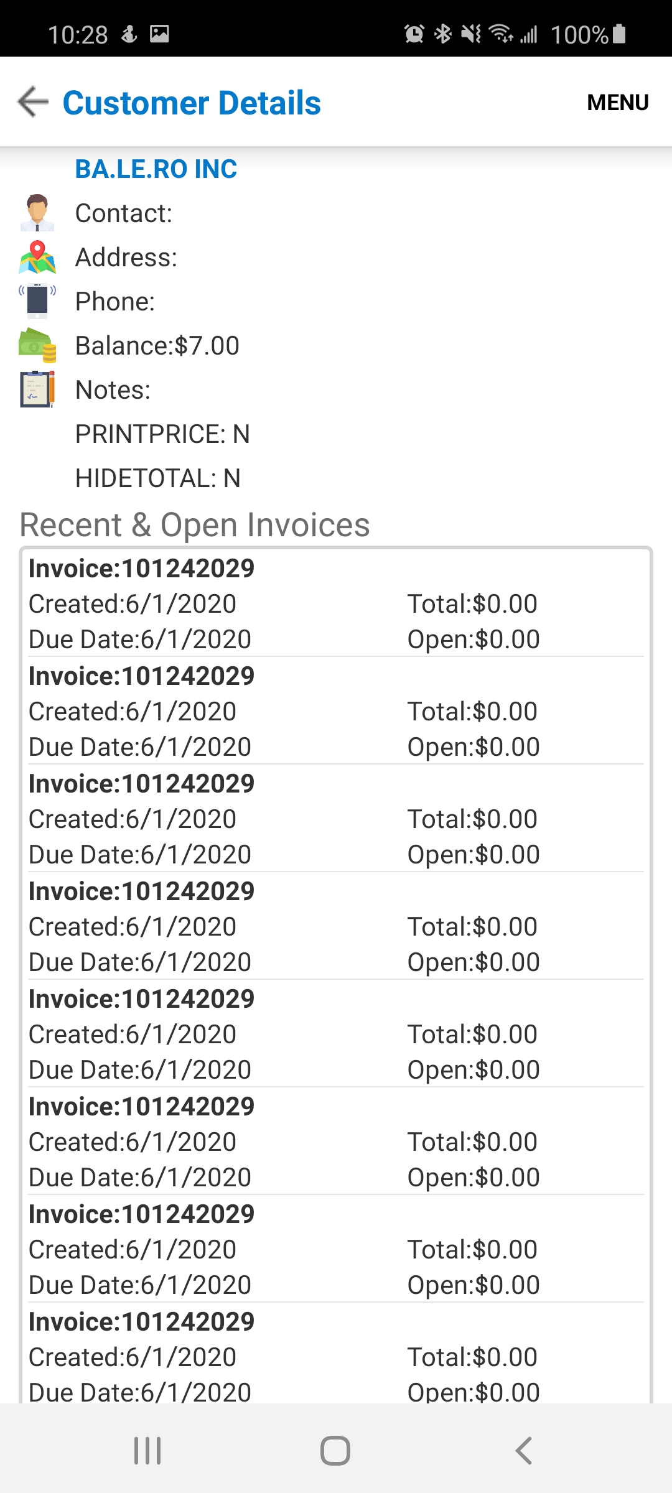
Task: Tap the Balance:$7.00 line
Action: [x=157, y=346]
